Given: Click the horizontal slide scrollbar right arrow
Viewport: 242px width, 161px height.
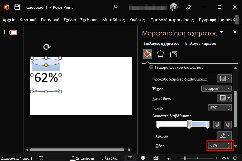Looking at the screenshot, I should (x=129, y=150).
